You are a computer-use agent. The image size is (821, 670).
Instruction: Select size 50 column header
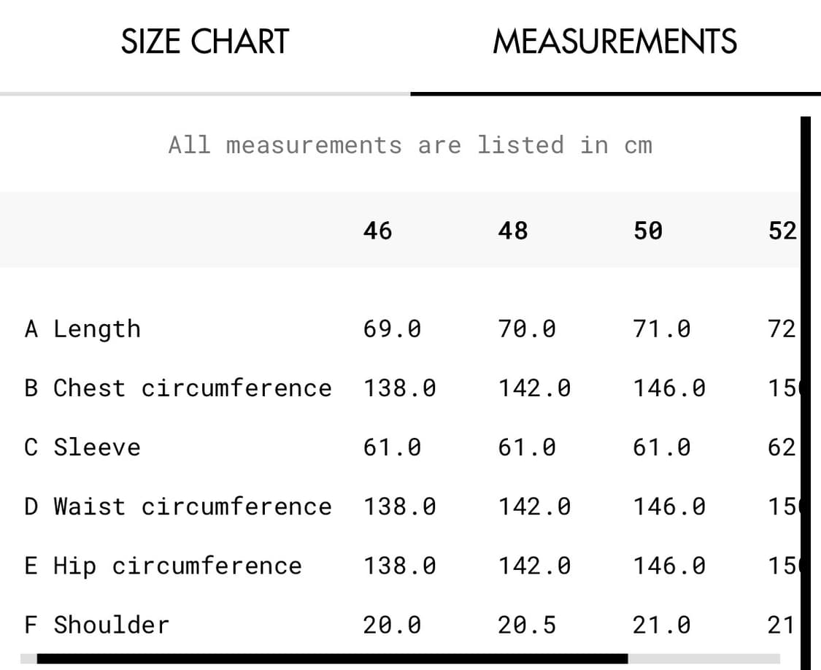[648, 231]
